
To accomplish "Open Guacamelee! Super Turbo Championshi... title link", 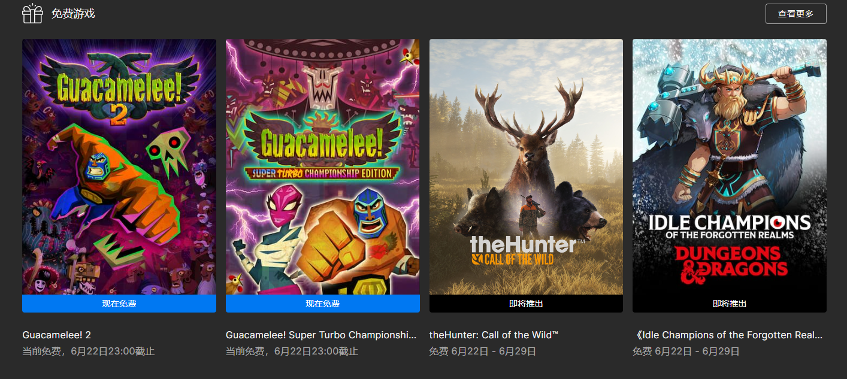I will click(321, 335).
